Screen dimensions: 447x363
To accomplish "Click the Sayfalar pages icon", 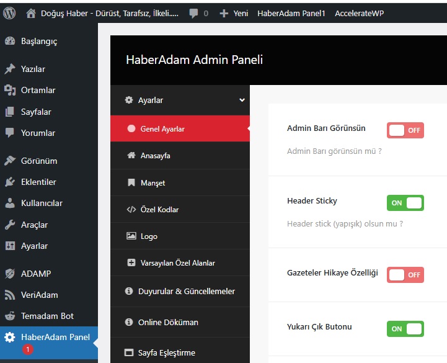I will tap(10, 112).
